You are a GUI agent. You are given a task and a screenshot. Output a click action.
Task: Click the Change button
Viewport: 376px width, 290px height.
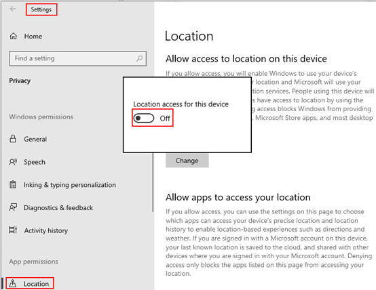click(187, 161)
